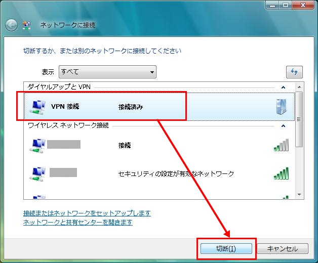Click weak signal strength bars icon
The height and width of the screenshot is (263, 318).
click(282, 145)
